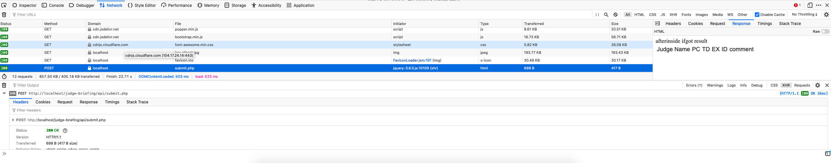Viewport: 831px width, 163px height.
Task: Toggle responsive design mode icon
Action: pos(810,5)
